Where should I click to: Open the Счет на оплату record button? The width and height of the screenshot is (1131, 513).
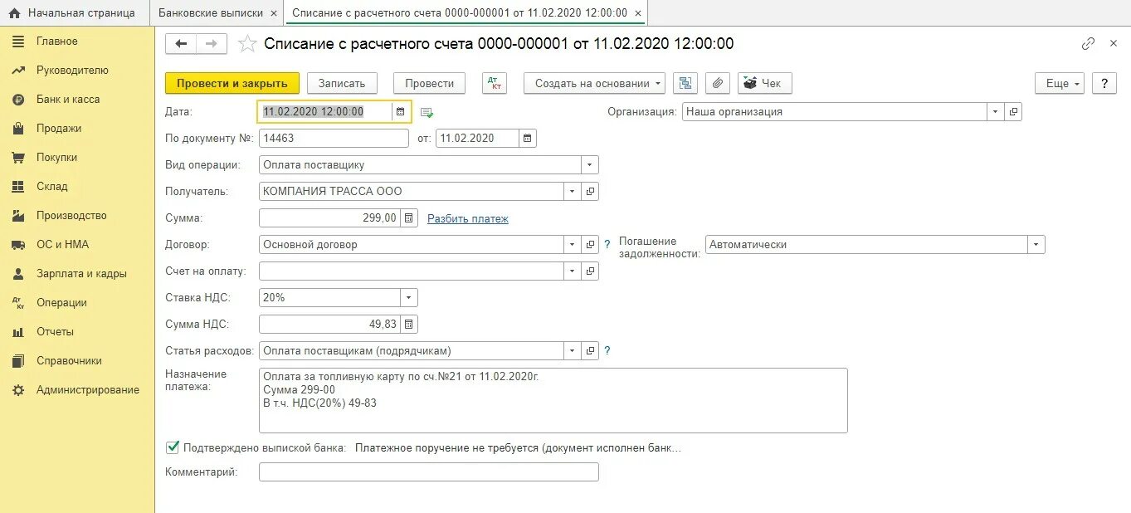coord(590,271)
